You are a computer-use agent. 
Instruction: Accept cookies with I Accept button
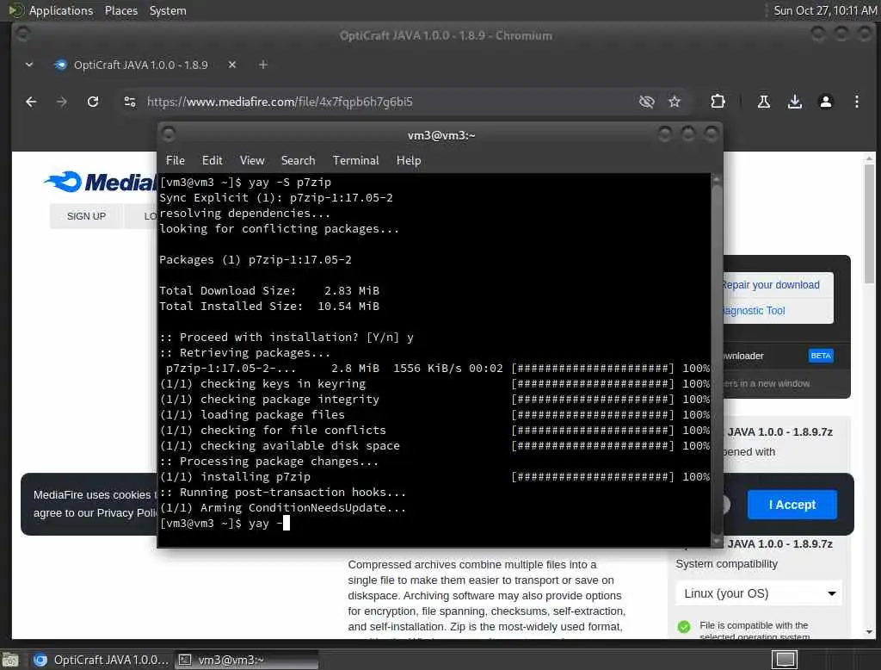(x=792, y=505)
